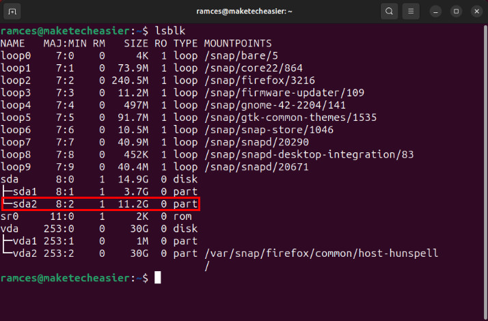The width and height of the screenshot is (488, 321).
Task: Click the 452K size value
Action: coord(136,154)
